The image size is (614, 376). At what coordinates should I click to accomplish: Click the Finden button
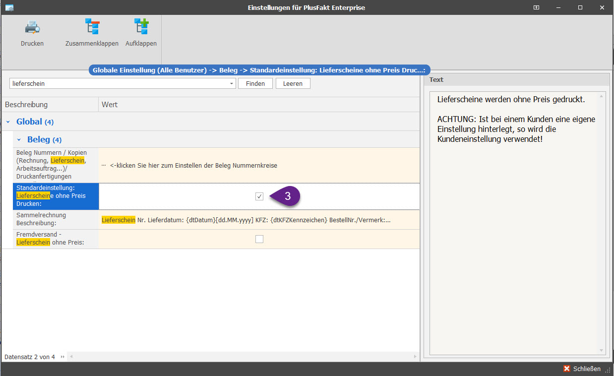pyautogui.click(x=255, y=83)
